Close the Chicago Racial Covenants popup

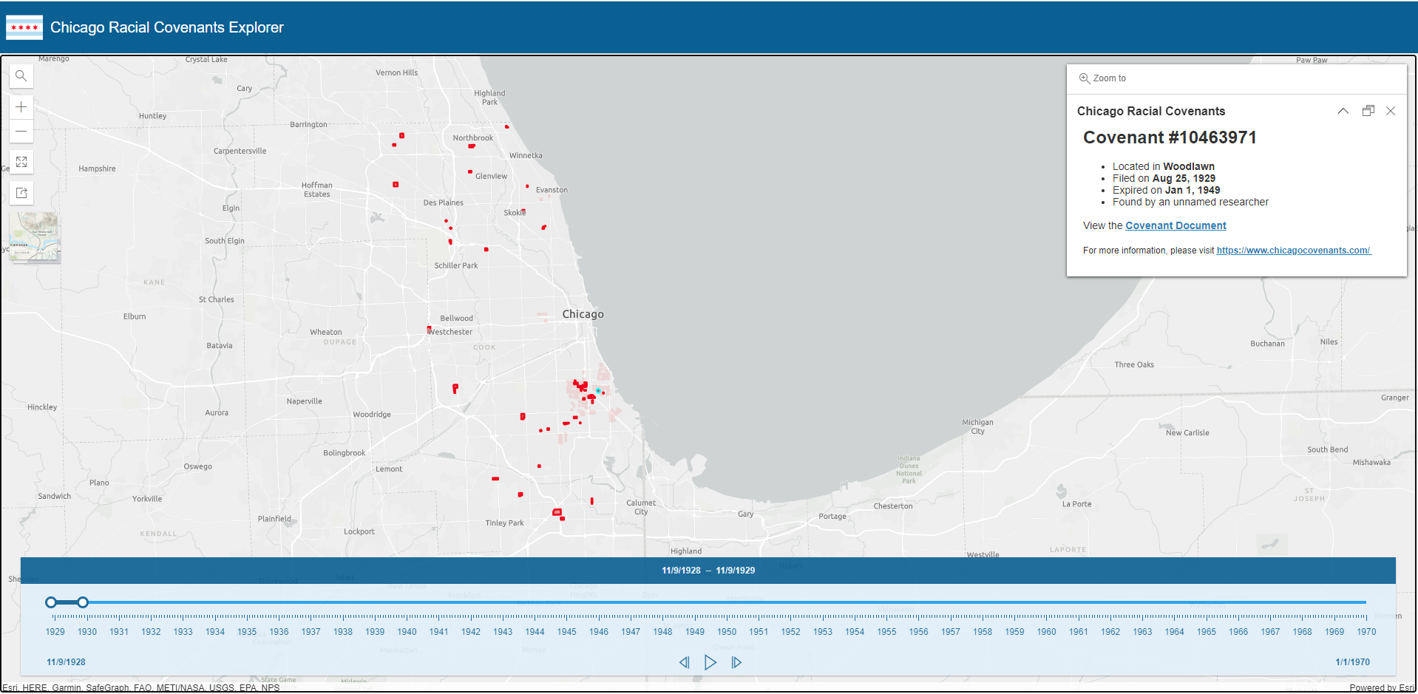tap(1391, 110)
